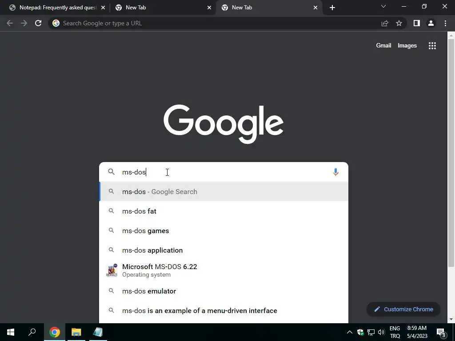Click the forward navigation arrow
The height and width of the screenshot is (341, 455).
point(24,23)
